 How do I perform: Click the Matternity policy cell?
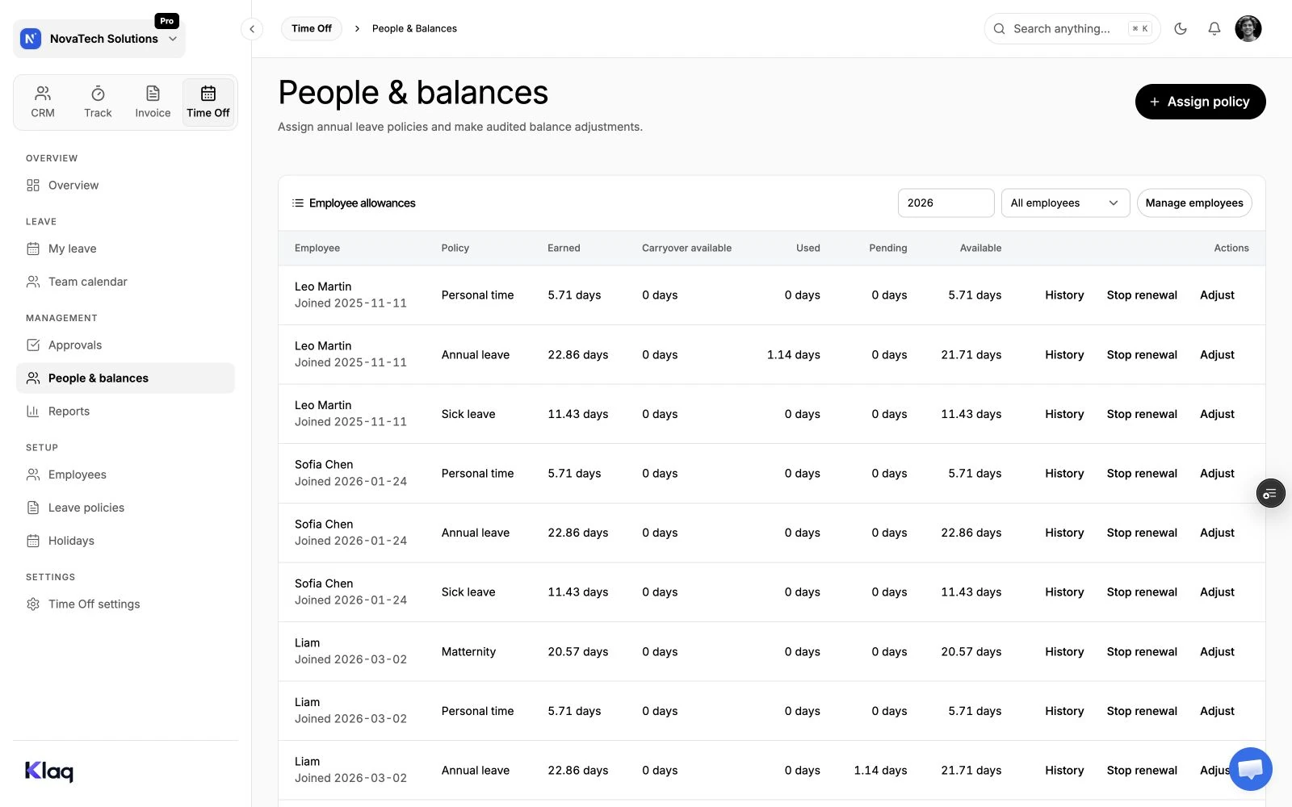468,652
